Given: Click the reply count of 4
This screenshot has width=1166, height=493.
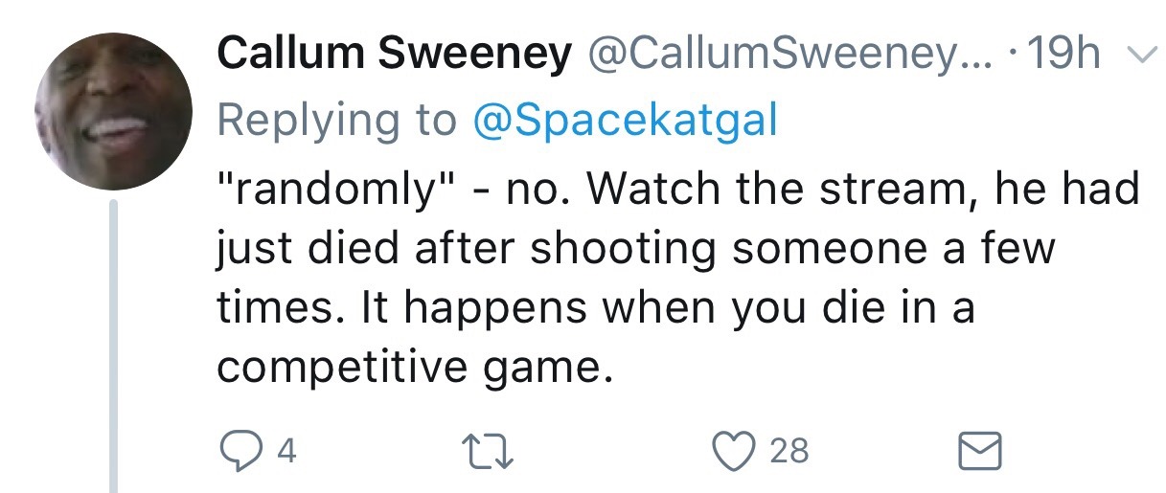Looking at the screenshot, I should point(286,451).
